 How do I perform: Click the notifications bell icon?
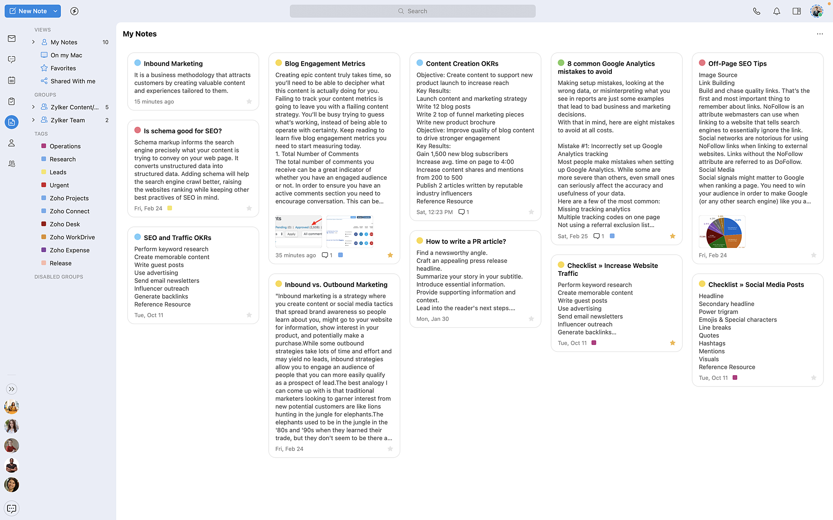click(x=776, y=11)
